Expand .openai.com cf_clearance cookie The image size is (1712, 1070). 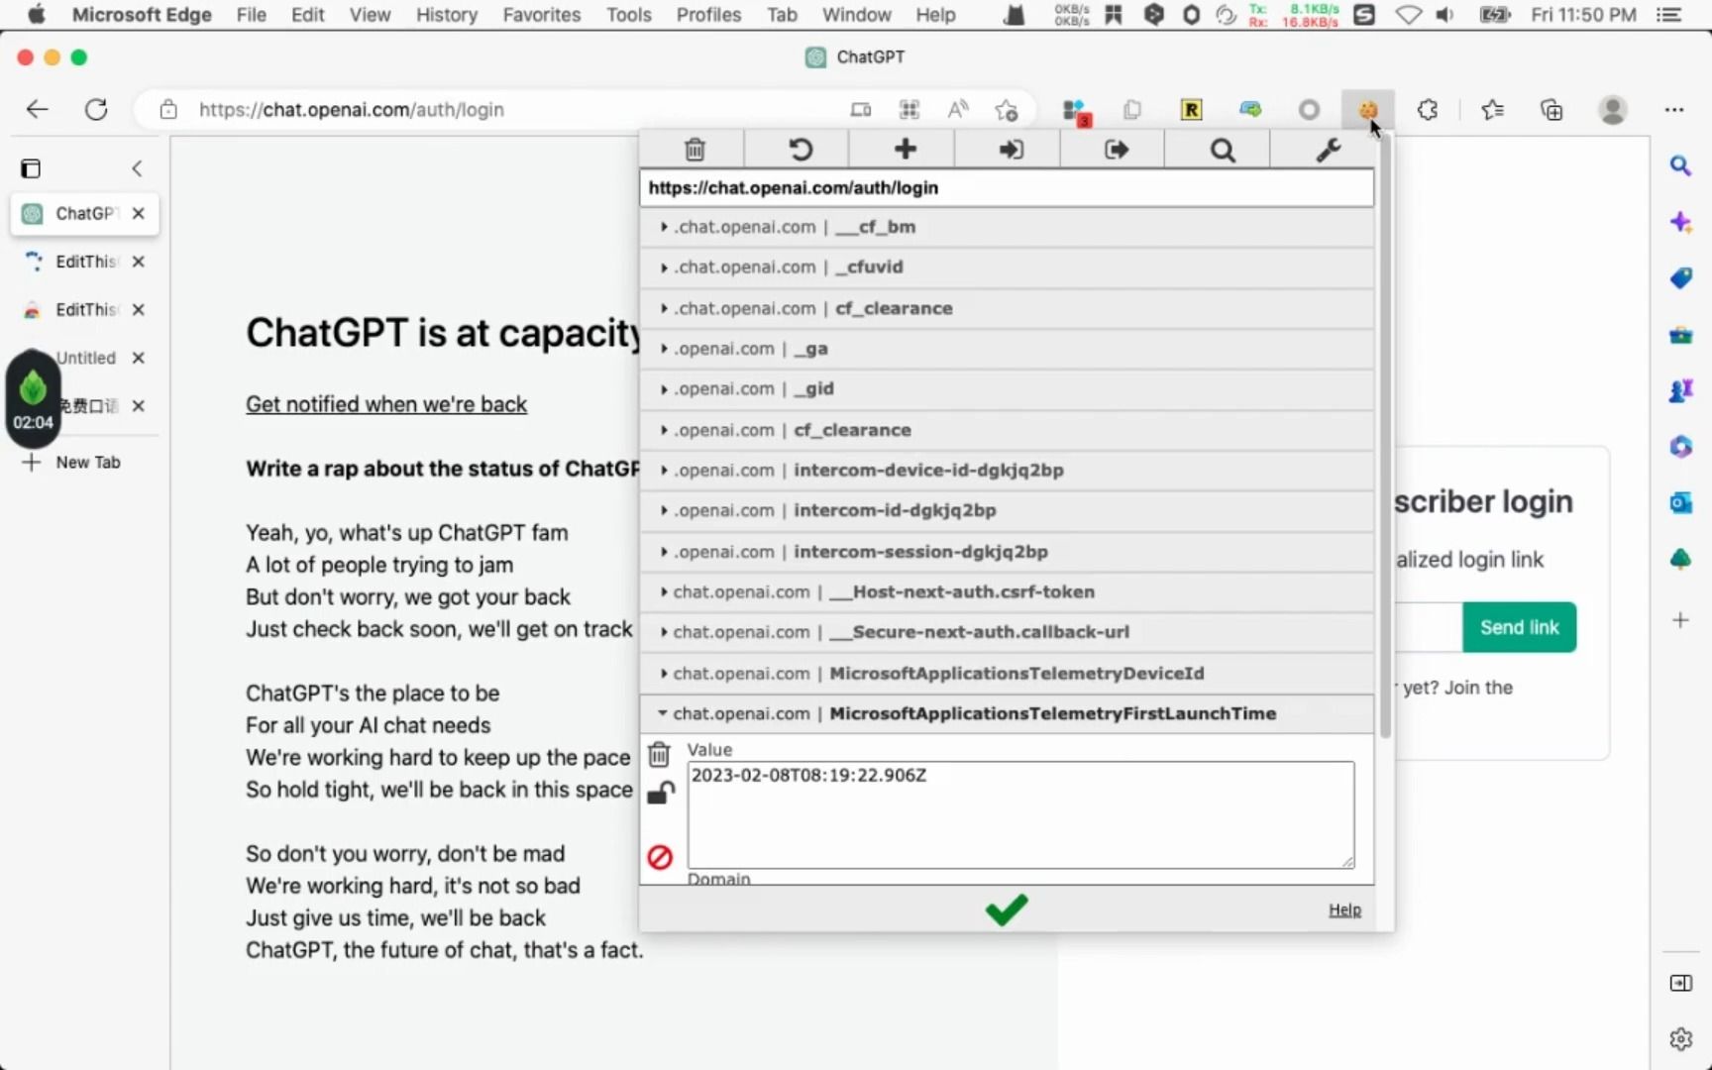tap(1007, 430)
